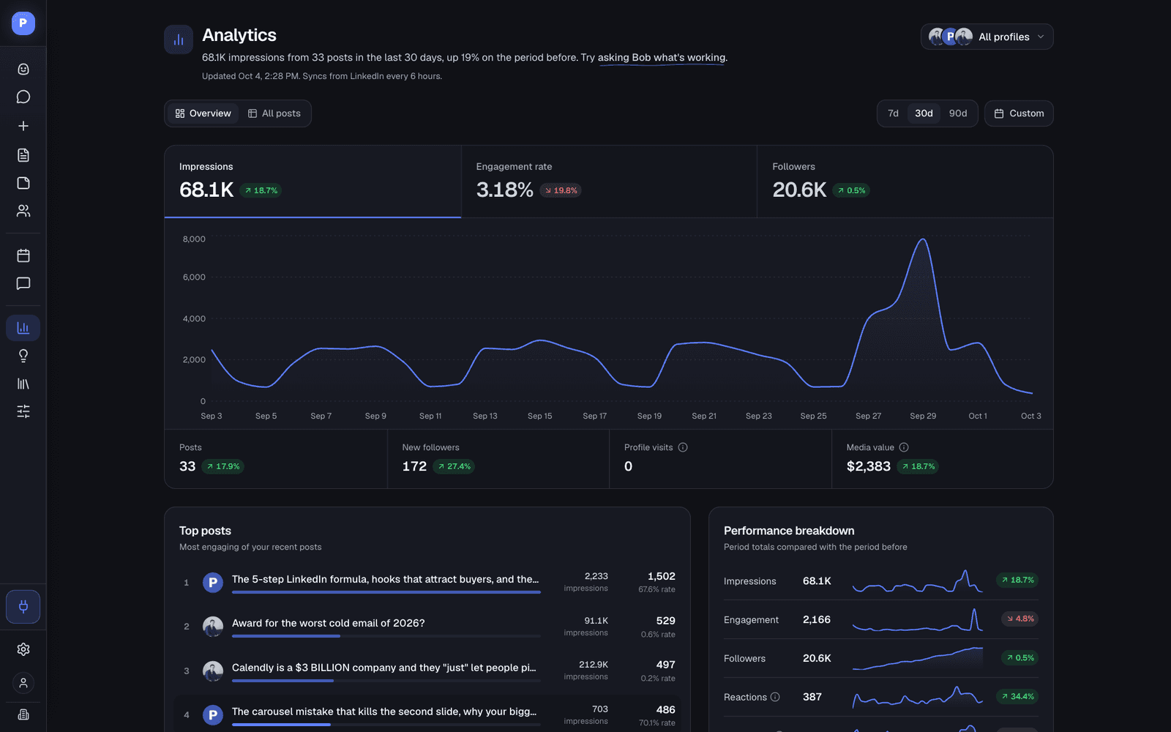Select the 30d time range

[x=924, y=113]
